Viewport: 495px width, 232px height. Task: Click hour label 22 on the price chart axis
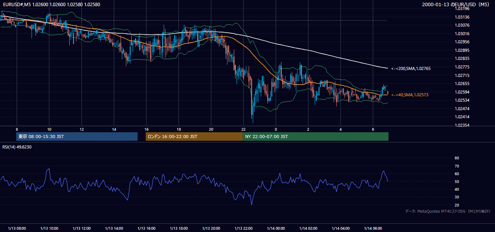click(x=243, y=129)
